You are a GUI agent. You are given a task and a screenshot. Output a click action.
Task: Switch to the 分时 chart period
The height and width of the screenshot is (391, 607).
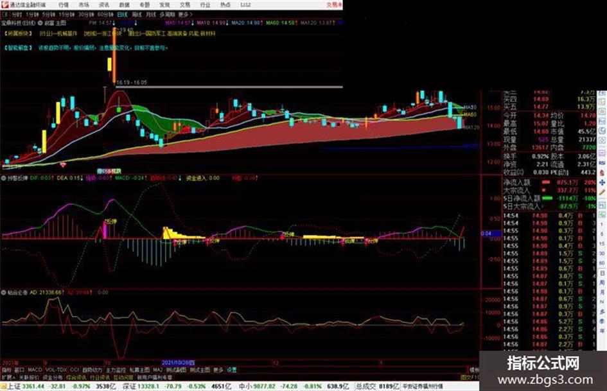tap(16, 15)
